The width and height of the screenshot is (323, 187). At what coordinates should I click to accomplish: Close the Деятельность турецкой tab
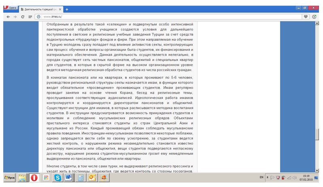coord(60,9)
